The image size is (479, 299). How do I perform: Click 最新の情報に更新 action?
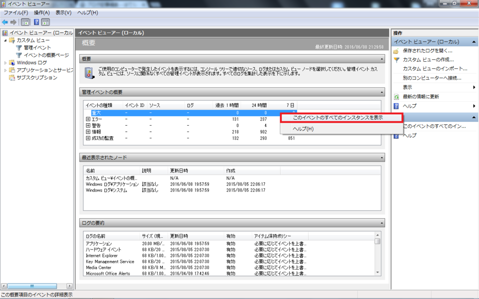421,97
